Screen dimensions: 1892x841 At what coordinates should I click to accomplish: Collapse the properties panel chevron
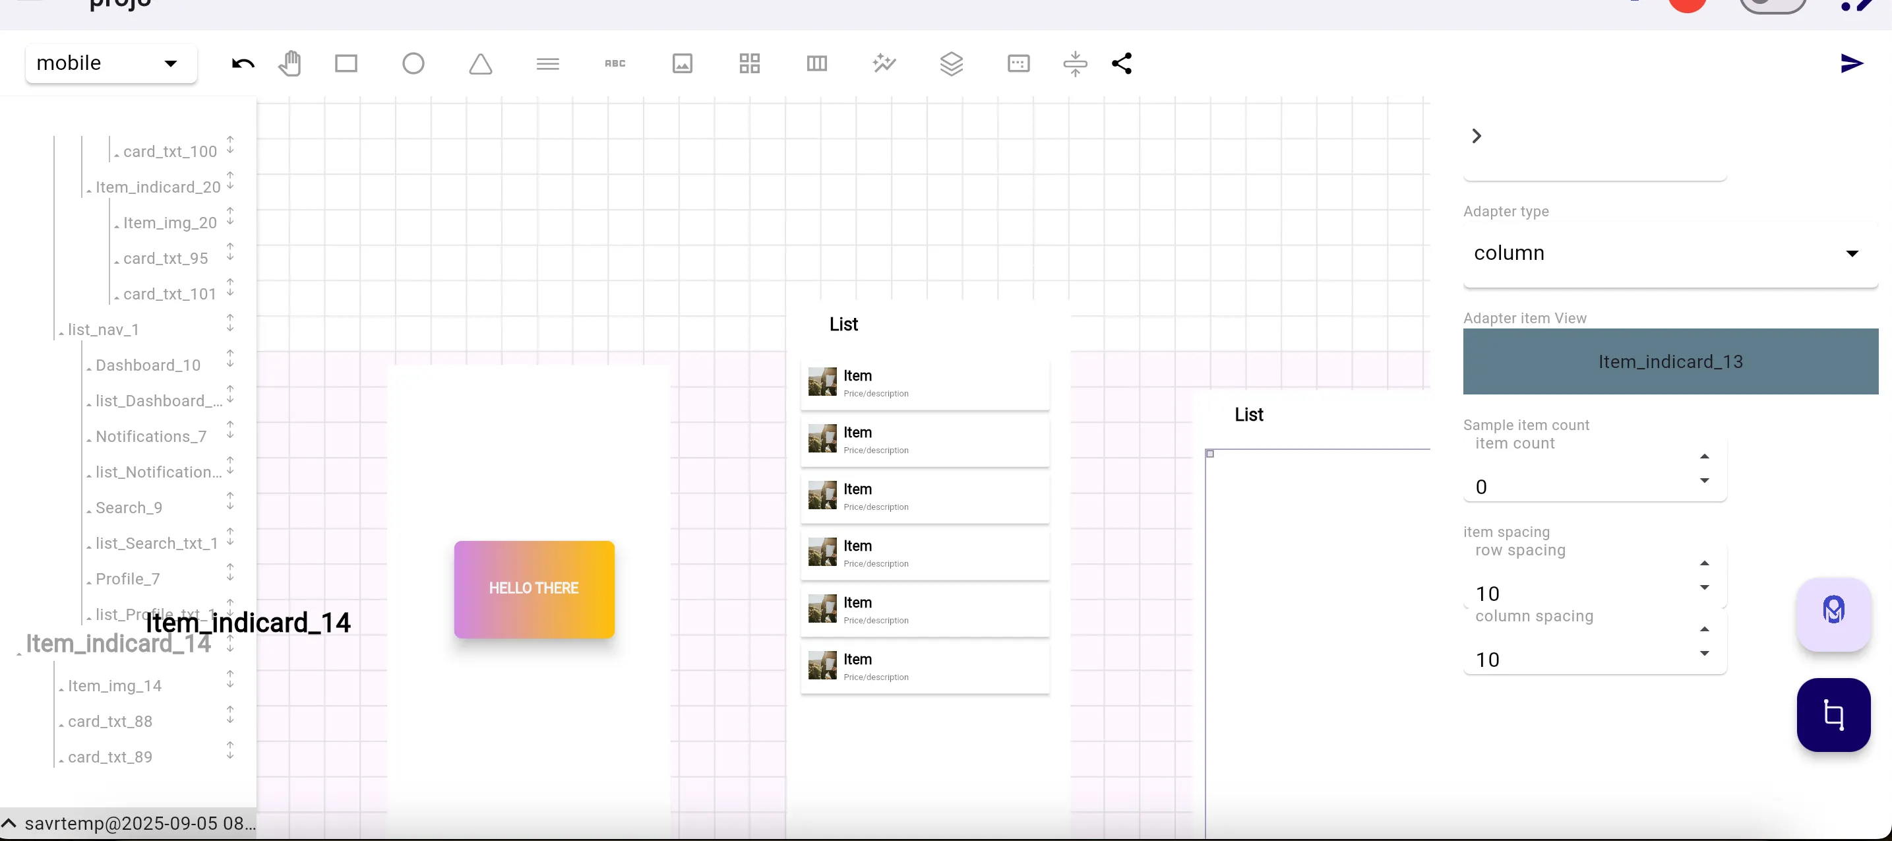1477,136
